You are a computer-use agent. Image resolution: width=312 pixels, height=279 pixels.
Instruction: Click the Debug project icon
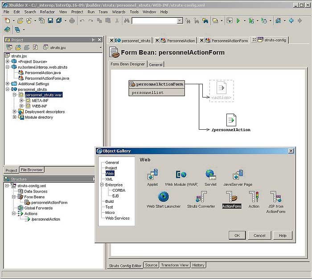pyautogui.click(x=251, y=21)
